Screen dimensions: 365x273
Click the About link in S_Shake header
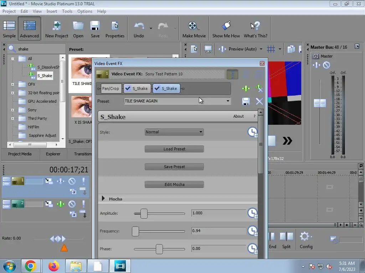(238, 116)
